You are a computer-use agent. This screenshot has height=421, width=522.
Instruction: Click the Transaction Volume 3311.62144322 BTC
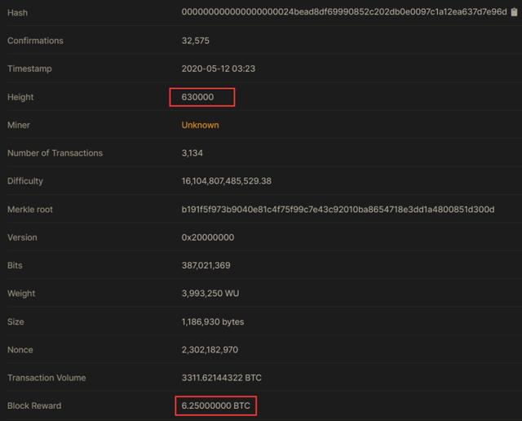point(221,378)
